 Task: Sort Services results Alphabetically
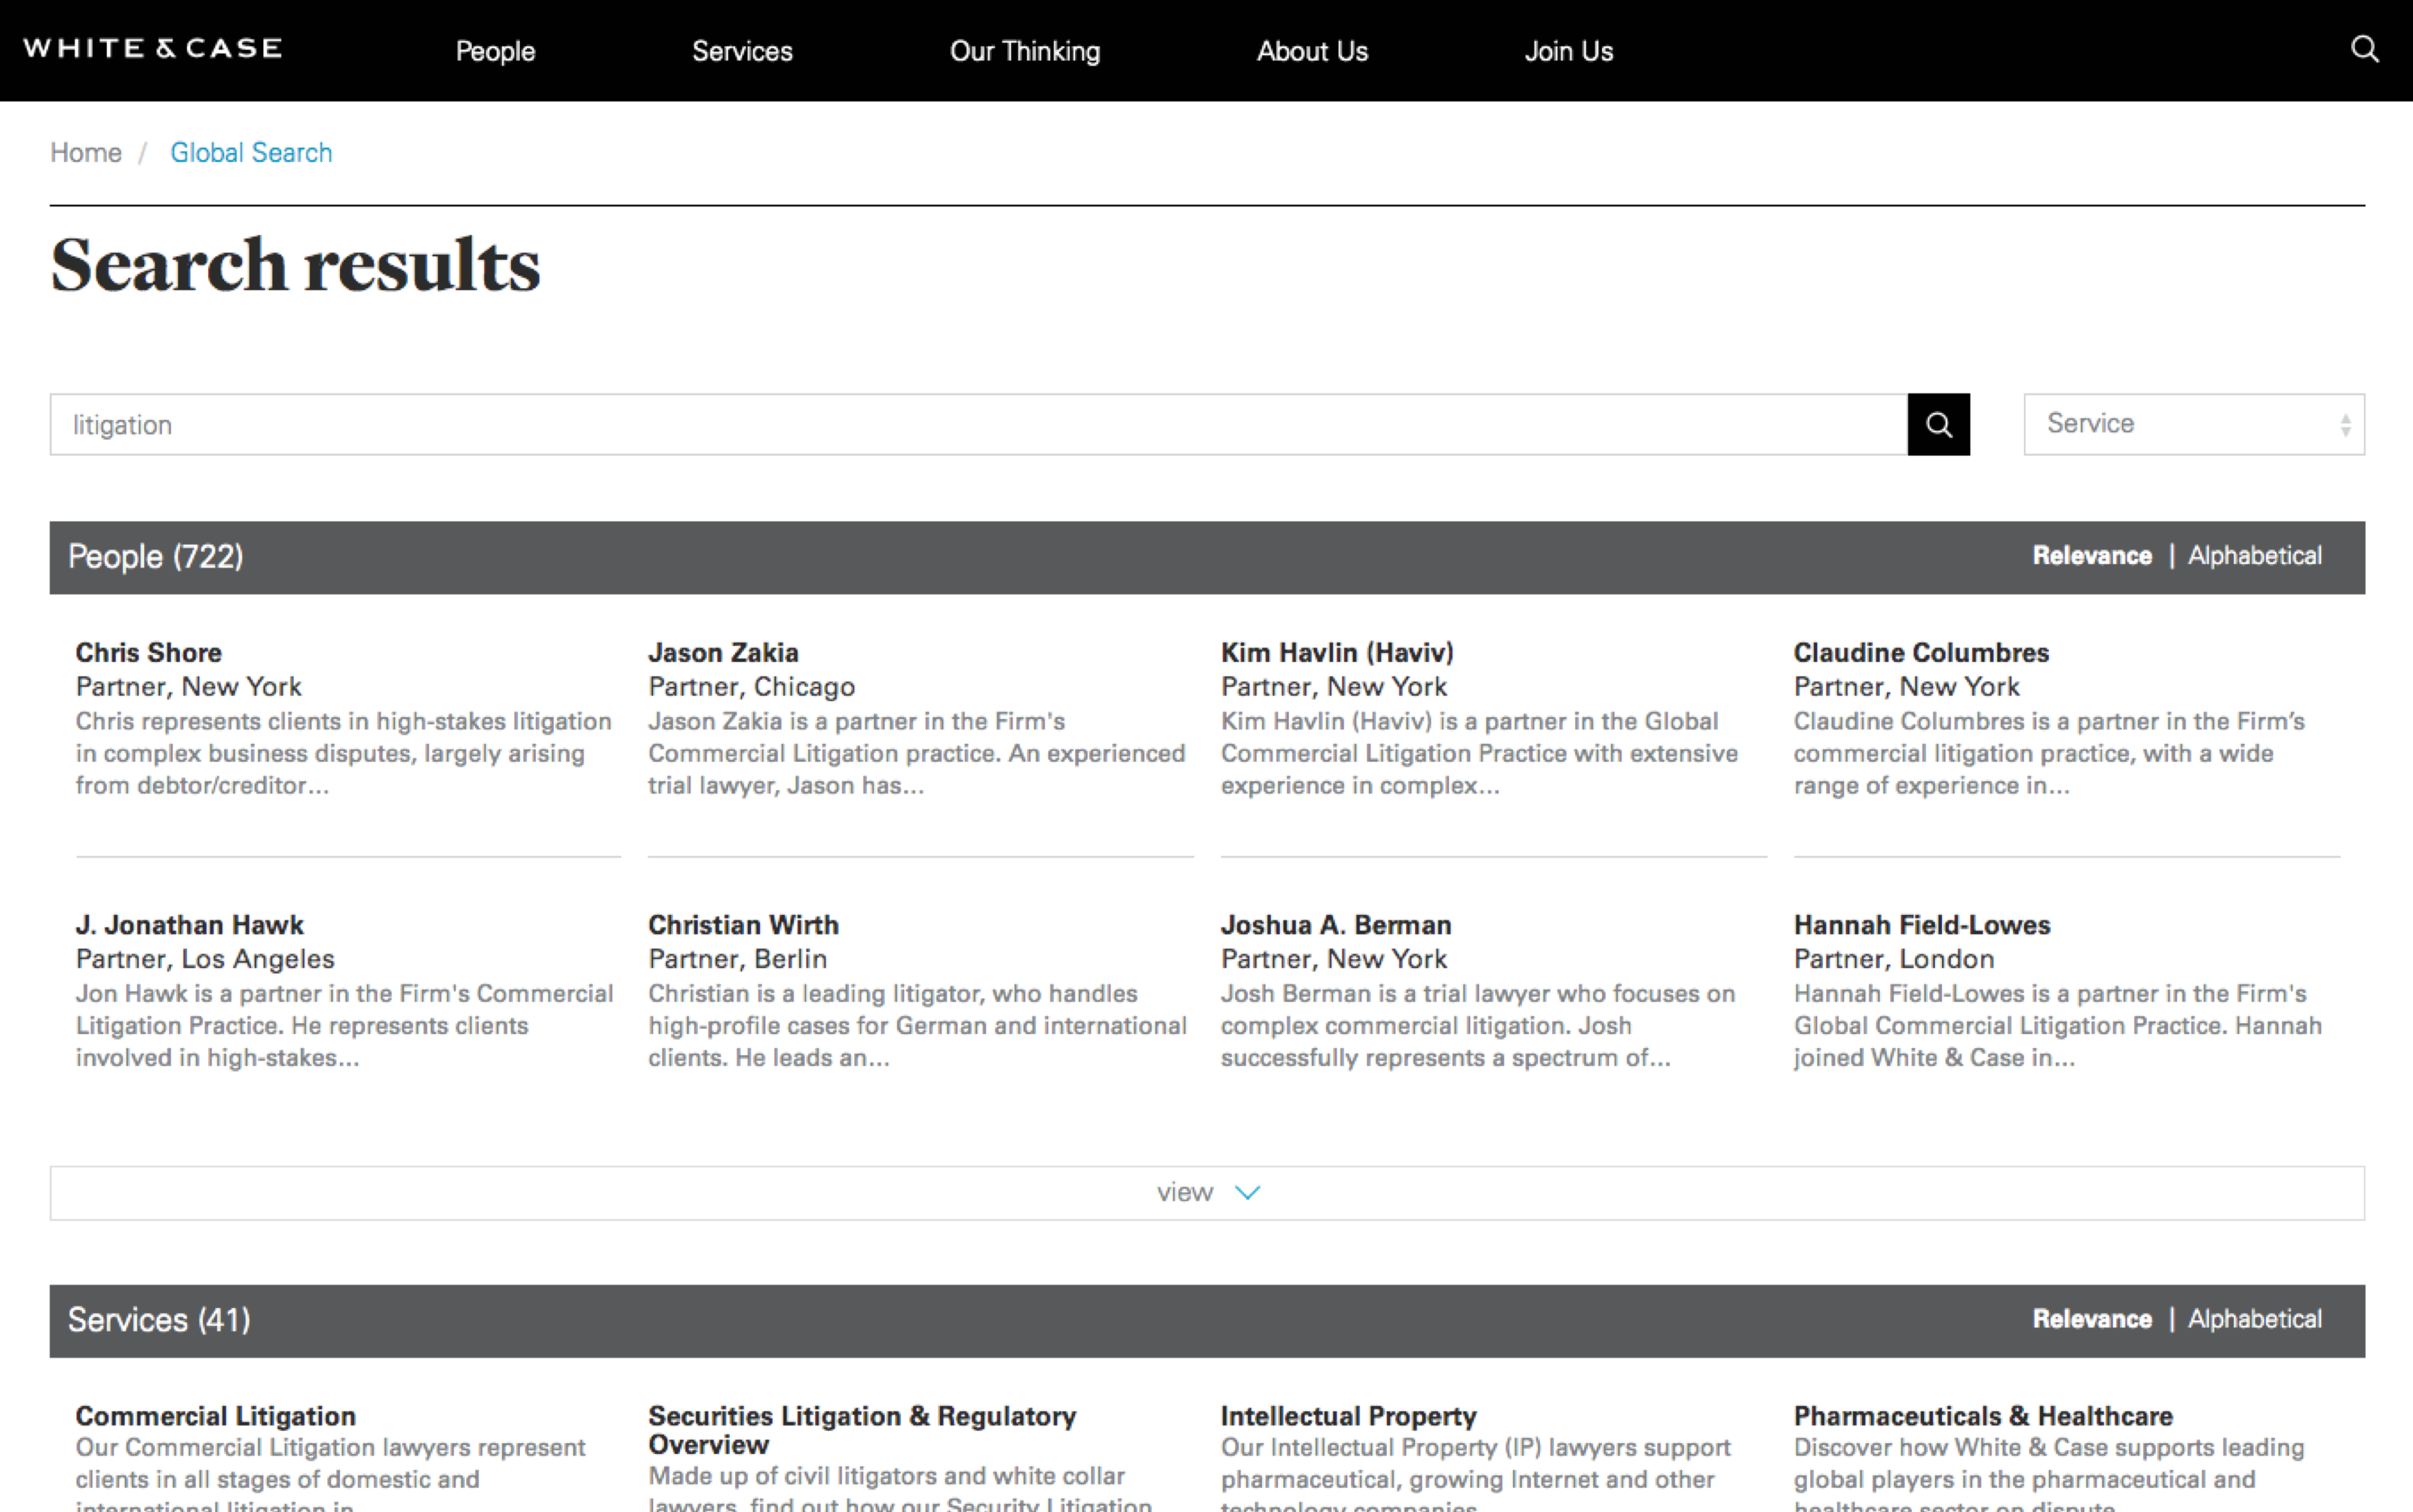2254,1319
